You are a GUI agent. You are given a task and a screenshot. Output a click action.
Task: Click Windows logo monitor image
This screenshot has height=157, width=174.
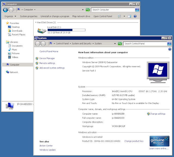(158, 72)
